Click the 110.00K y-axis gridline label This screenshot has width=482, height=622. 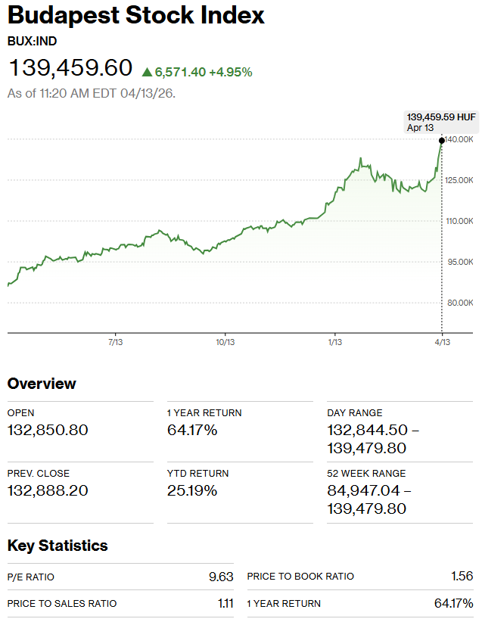(x=460, y=221)
